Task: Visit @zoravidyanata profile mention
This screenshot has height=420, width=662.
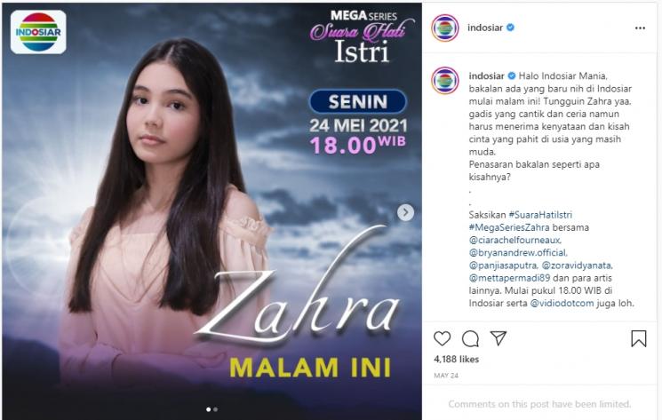Action: click(577, 265)
